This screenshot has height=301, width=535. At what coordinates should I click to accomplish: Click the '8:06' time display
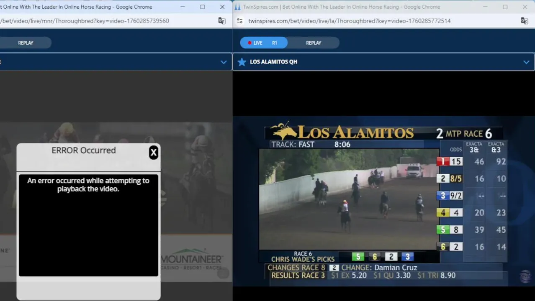click(x=342, y=144)
